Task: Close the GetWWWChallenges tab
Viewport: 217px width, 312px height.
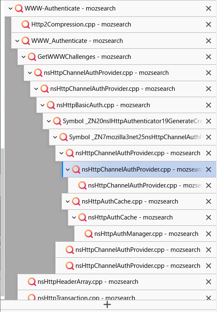Action: tap(209, 57)
